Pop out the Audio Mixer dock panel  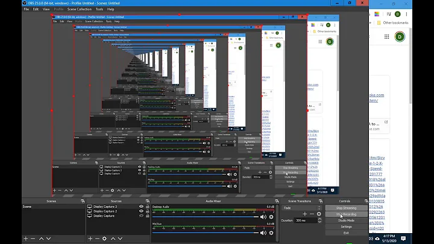click(x=277, y=201)
